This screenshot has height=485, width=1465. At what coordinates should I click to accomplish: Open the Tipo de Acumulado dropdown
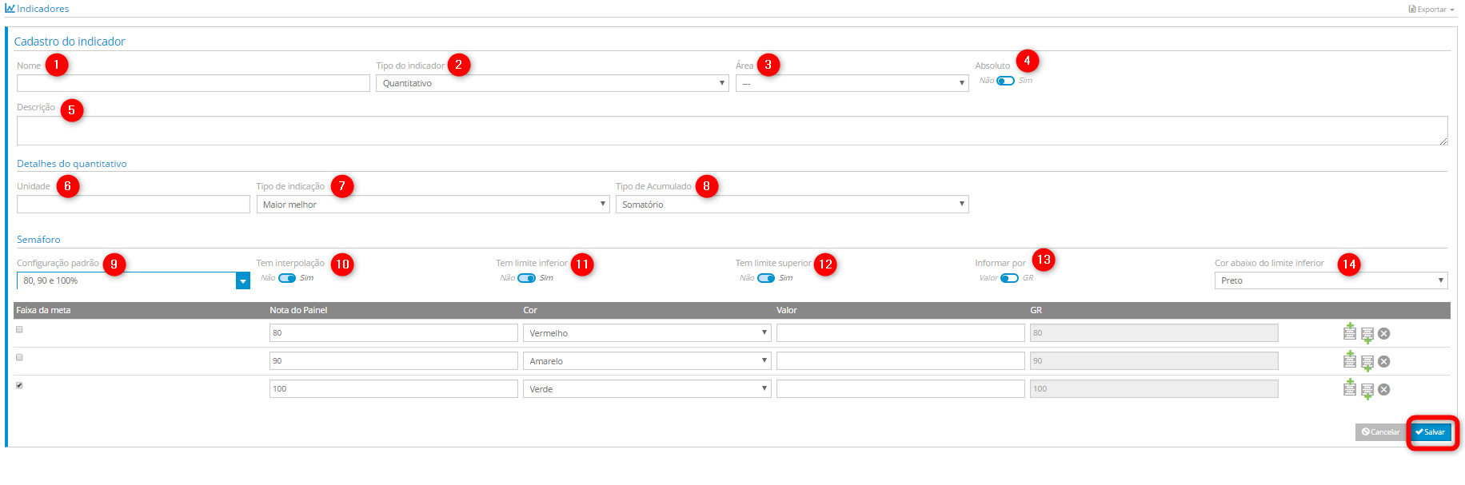tap(792, 205)
